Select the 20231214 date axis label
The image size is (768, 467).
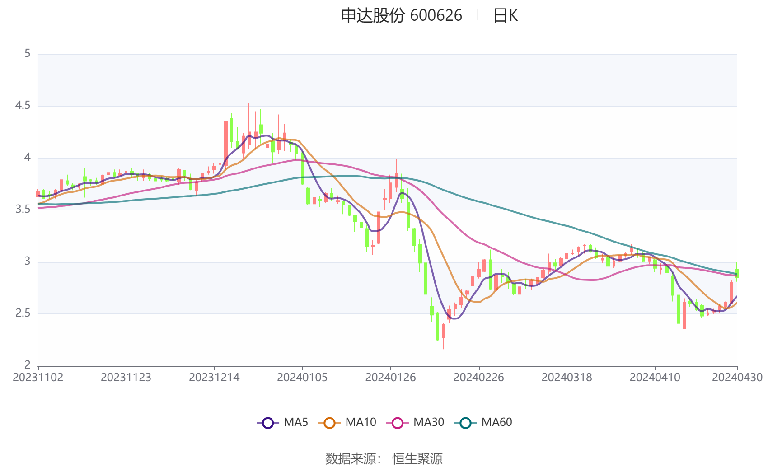pyautogui.click(x=214, y=377)
